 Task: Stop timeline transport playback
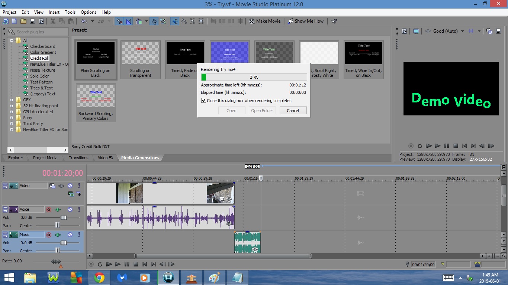136,264
